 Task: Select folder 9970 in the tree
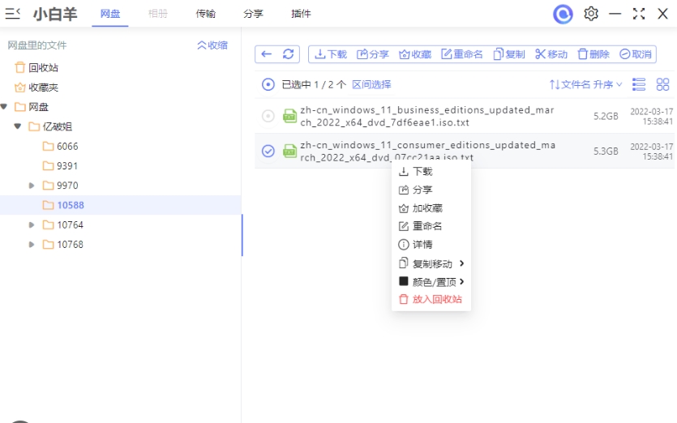point(67,186)
